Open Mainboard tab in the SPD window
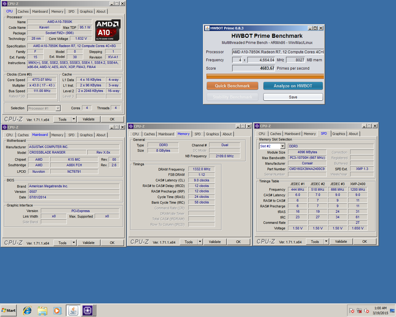 click(x=292, y=134)
